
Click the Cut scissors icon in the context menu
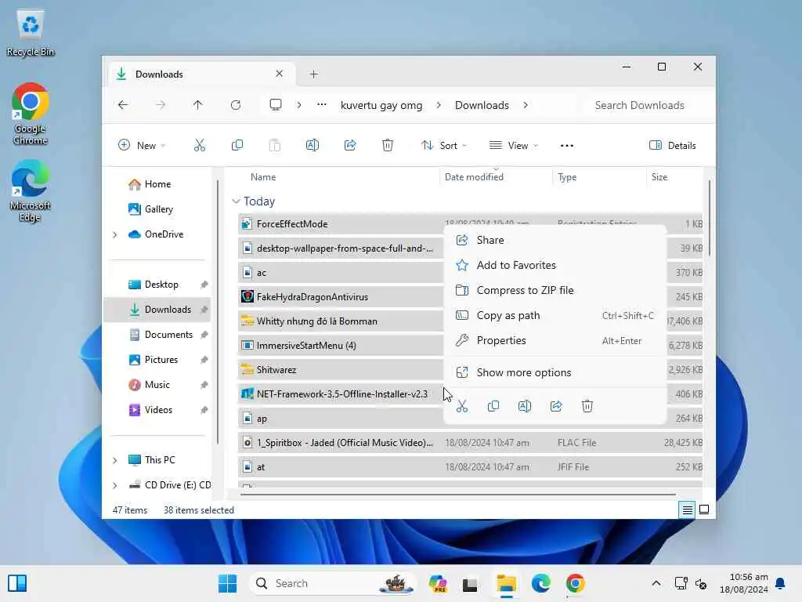tap(462, 407)
